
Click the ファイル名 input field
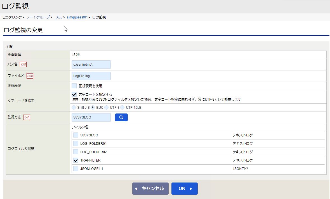click(91, 76)
